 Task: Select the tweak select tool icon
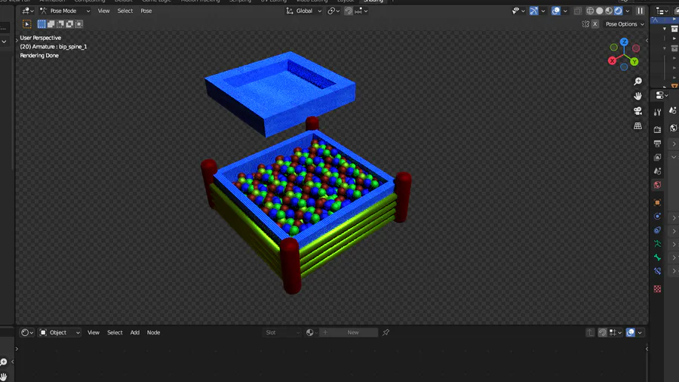(27, 24)
